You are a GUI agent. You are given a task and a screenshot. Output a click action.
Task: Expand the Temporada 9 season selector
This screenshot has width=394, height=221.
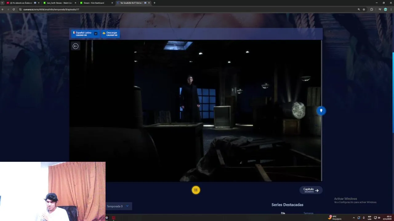pos(118,206)
